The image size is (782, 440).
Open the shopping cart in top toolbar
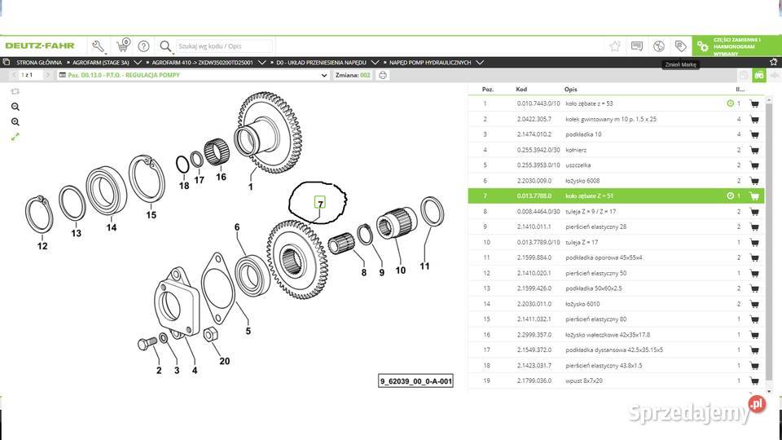[x=122, y=46]
